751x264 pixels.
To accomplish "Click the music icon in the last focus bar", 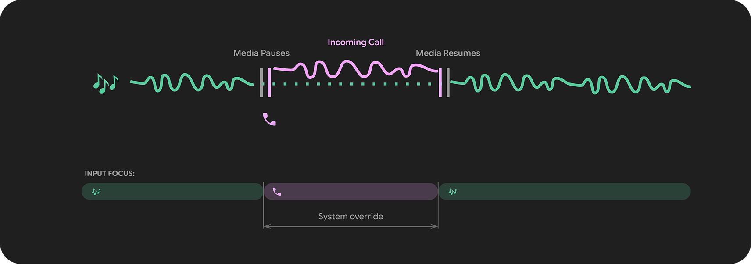I will [453, 192].
